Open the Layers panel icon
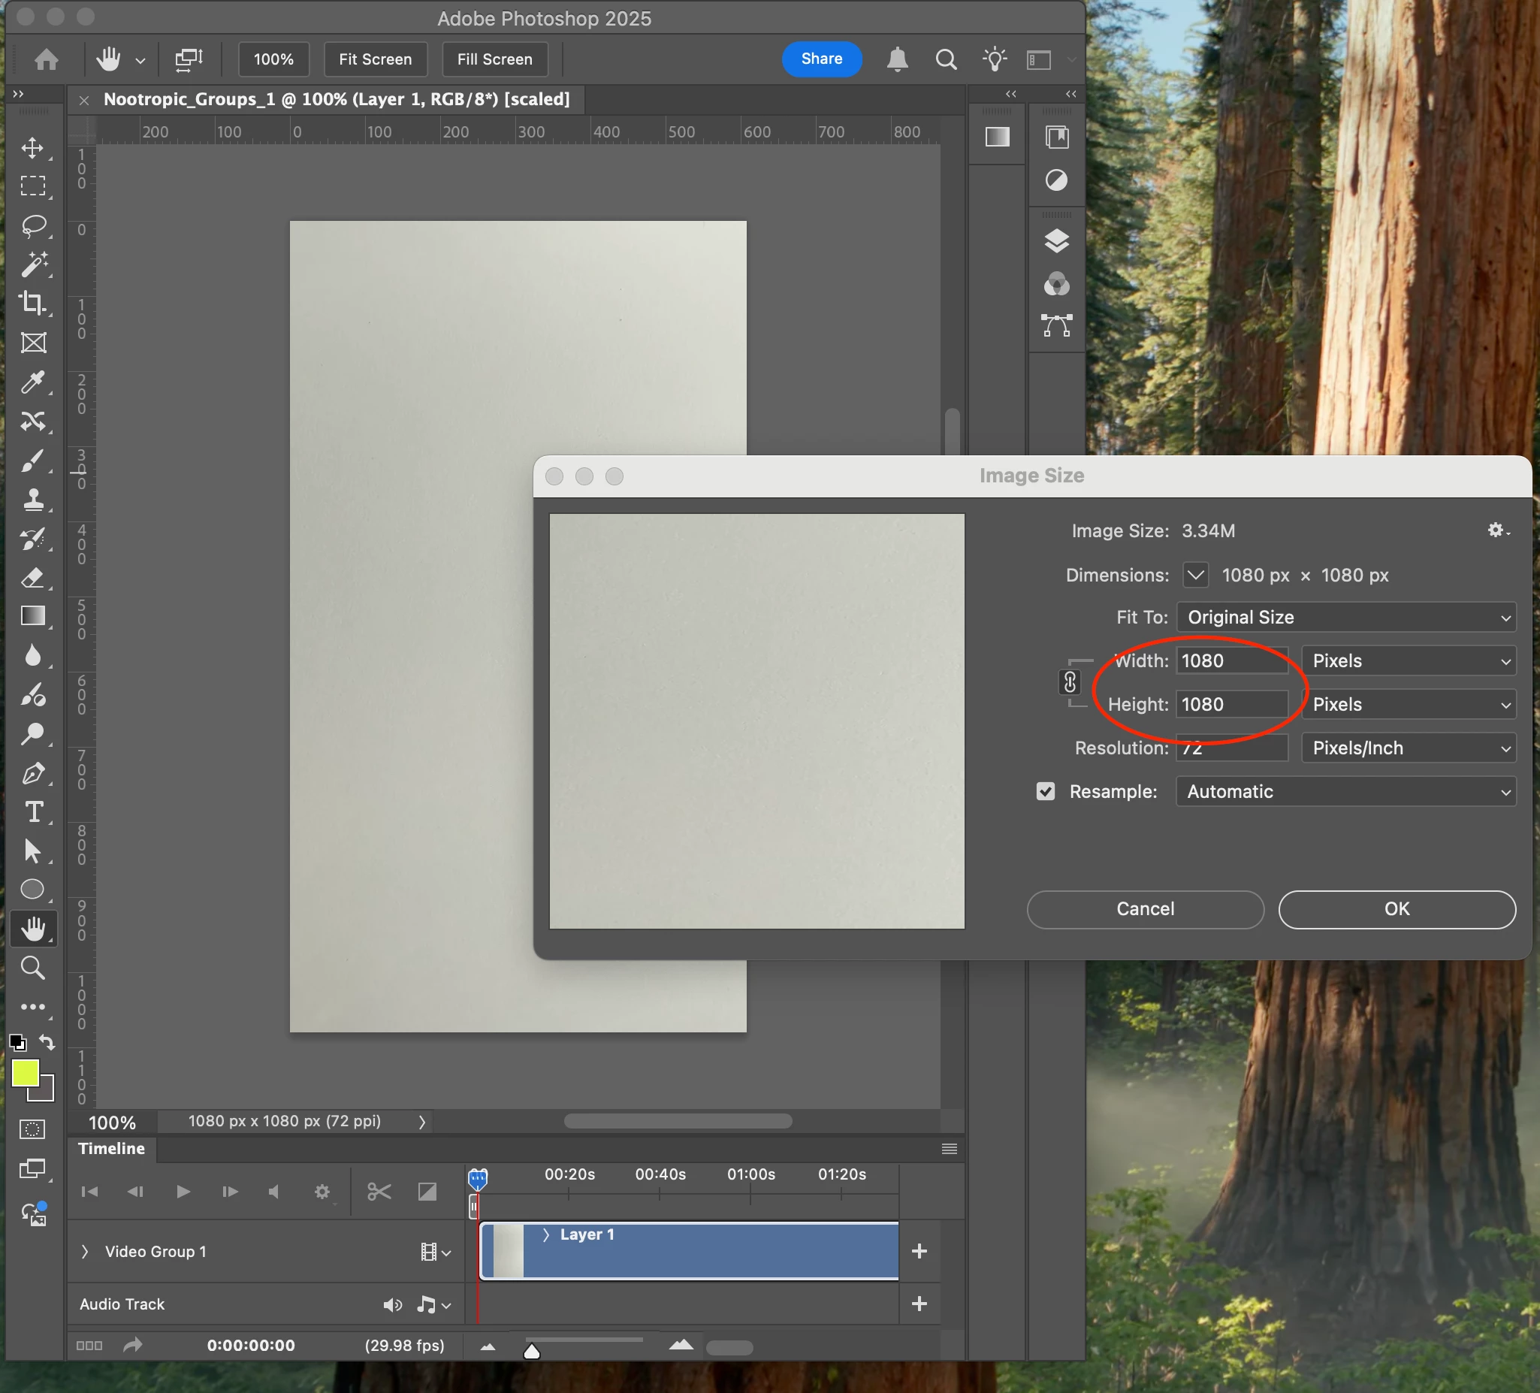 click(x=1056, y=240)
